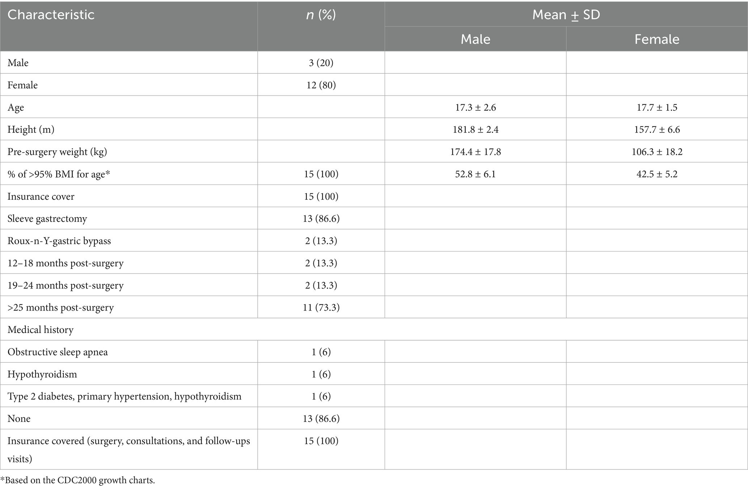Select the Type 2 diabetes row label
The image size is (748, 489).
pyautogui.click(x=124, y=396)
